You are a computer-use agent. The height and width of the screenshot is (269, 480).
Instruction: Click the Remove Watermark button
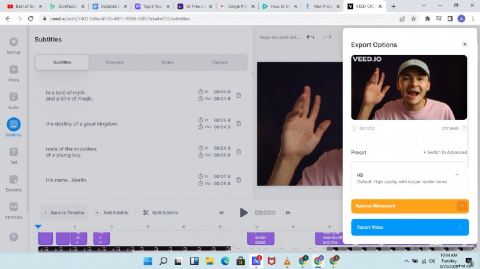[x=409, y=206]
